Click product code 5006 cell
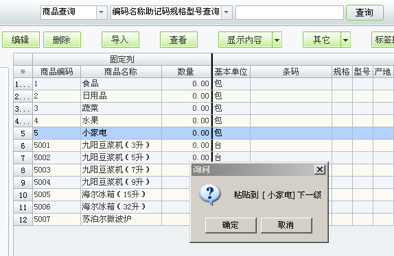 (x=56, y=207)
